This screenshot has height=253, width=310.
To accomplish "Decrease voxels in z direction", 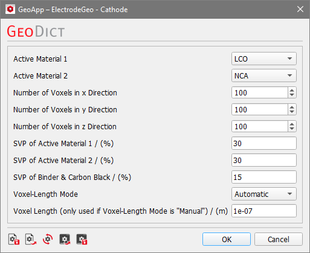I will click(x=292, y=129).
